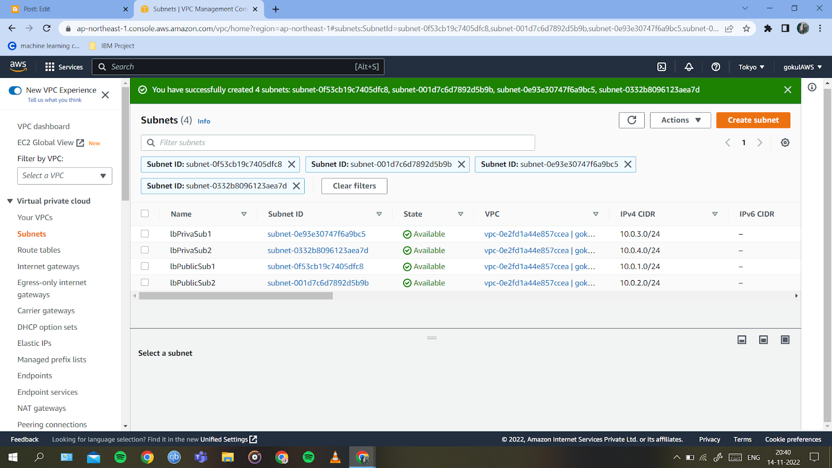Open Unified Settings link in footer
Image resolution: width=832 pixels, height=468 pixels.
229,439
